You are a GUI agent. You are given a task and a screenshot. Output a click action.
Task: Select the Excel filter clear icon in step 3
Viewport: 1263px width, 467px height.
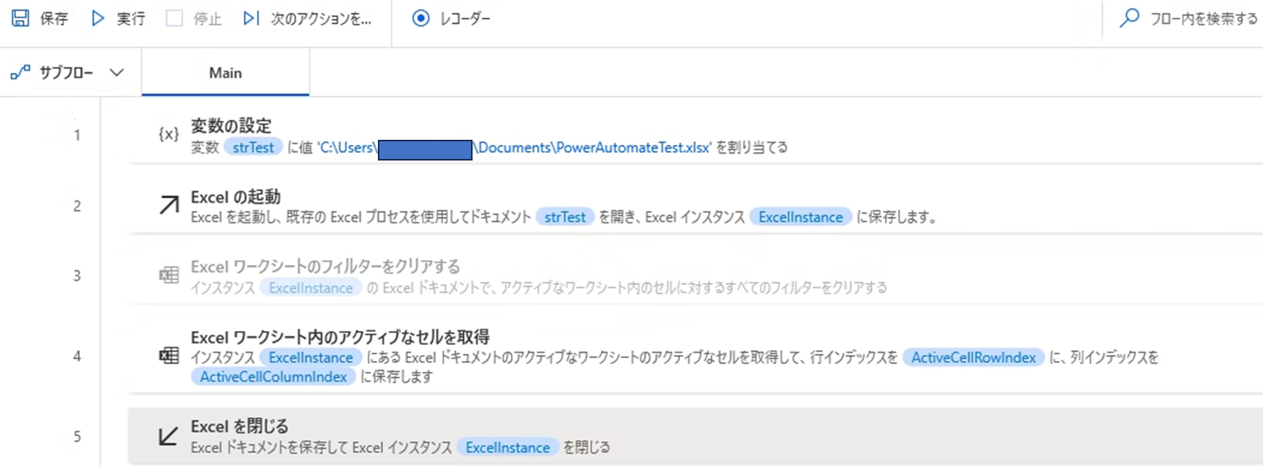[x=169, y=275]
